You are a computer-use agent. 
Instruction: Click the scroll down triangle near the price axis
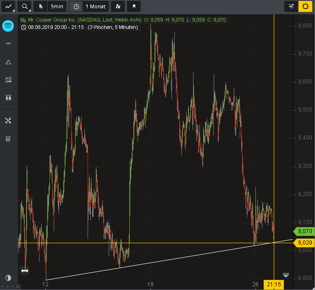(286, 275)
